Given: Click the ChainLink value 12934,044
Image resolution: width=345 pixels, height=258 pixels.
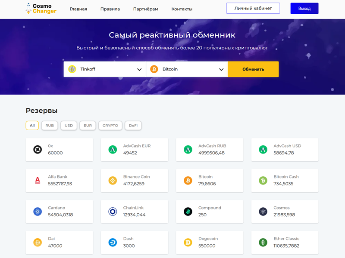Looking at the screenshot, I should 134,215.
